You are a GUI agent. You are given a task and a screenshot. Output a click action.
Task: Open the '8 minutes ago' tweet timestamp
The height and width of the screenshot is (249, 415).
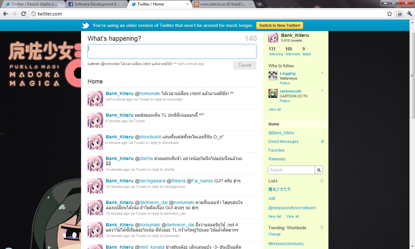(x=116, y=143)
